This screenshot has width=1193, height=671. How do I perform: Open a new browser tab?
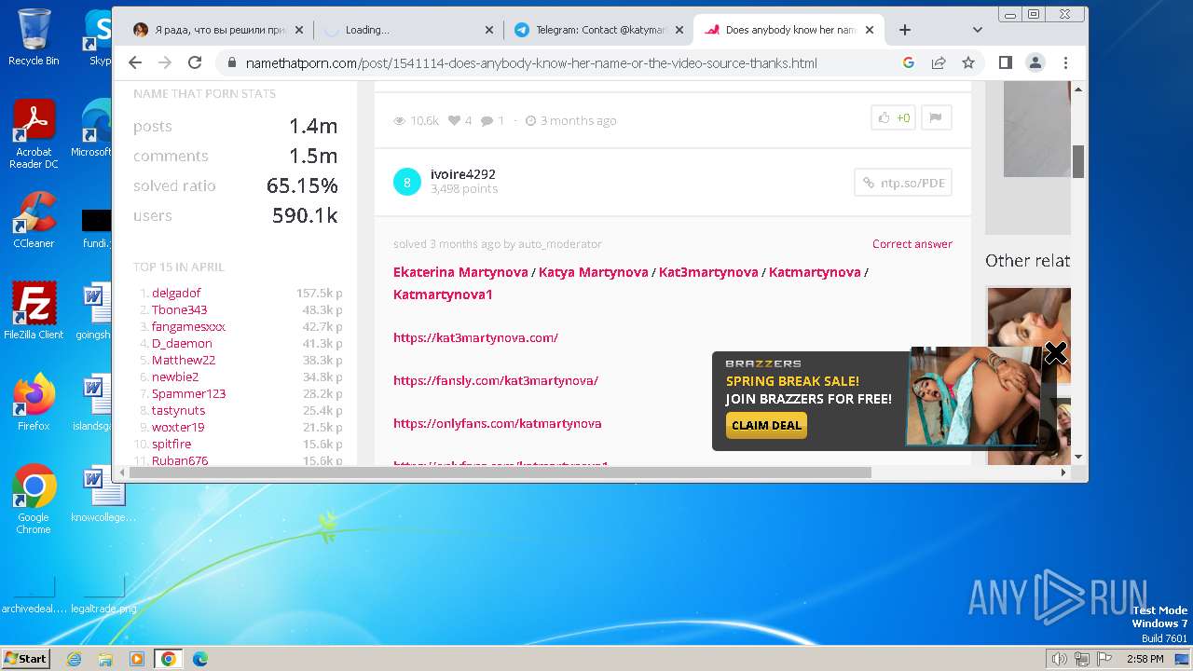904,30
